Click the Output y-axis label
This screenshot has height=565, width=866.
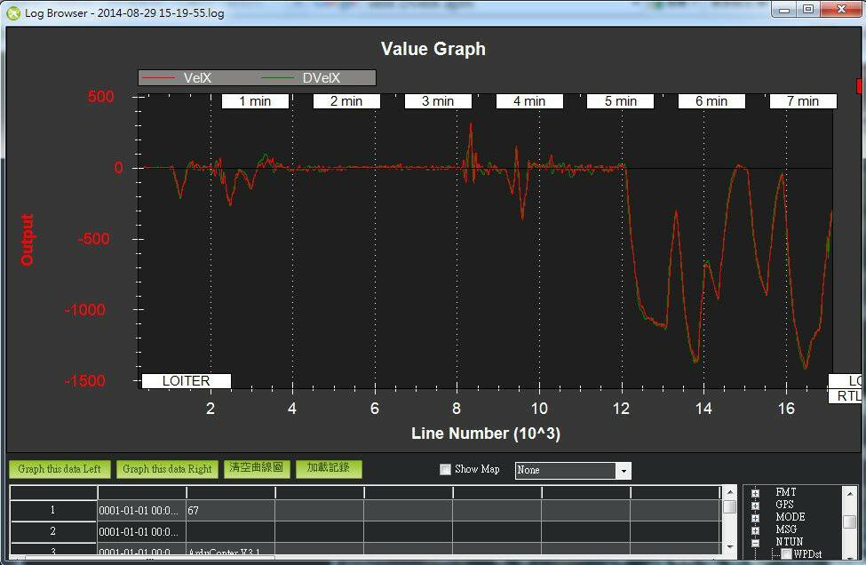tap(27, 240)
